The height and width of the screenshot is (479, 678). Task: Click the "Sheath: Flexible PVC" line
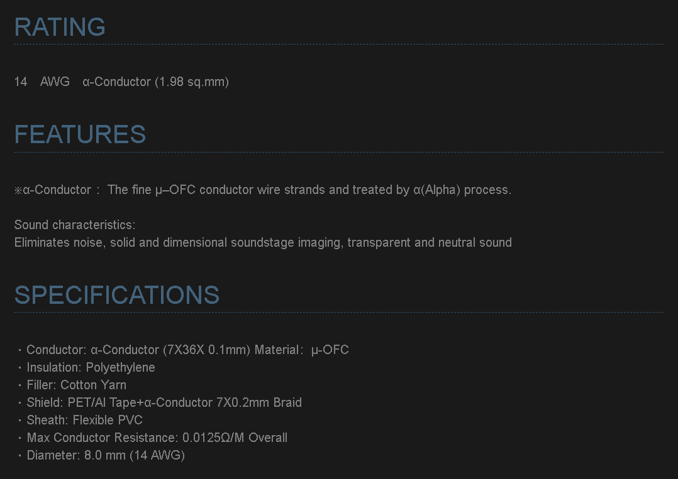[x=84, y=420]
